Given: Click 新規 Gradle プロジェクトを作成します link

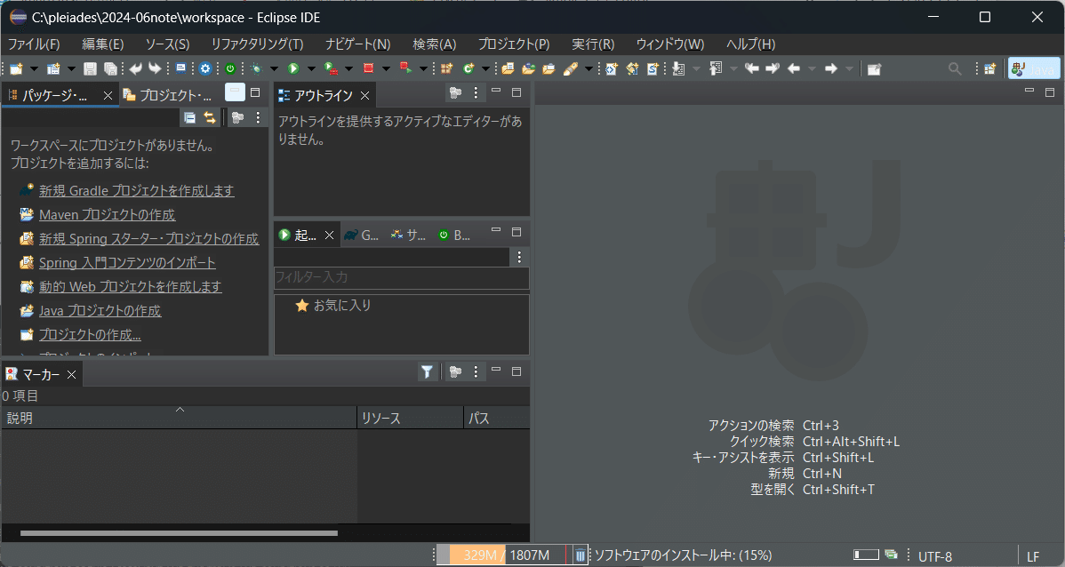Looking at the screenshot, I should [137, 191].
